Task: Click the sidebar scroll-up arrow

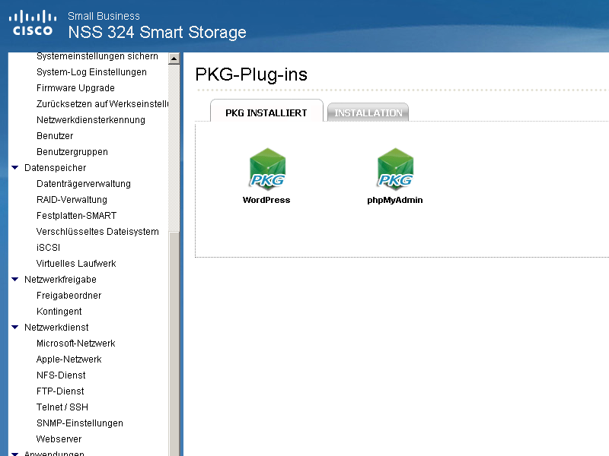Action: pos(174,59)
